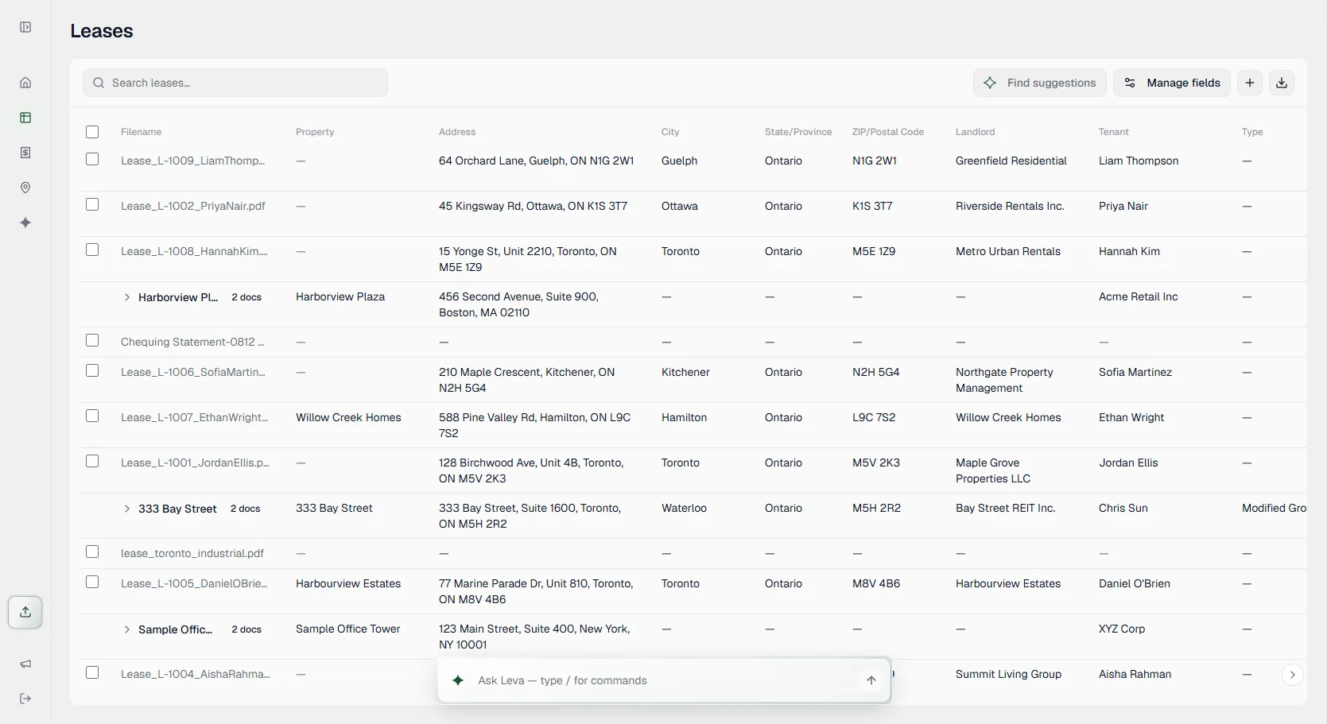Click the log out icon
The image size is (1327, 724).
[25, 699]
